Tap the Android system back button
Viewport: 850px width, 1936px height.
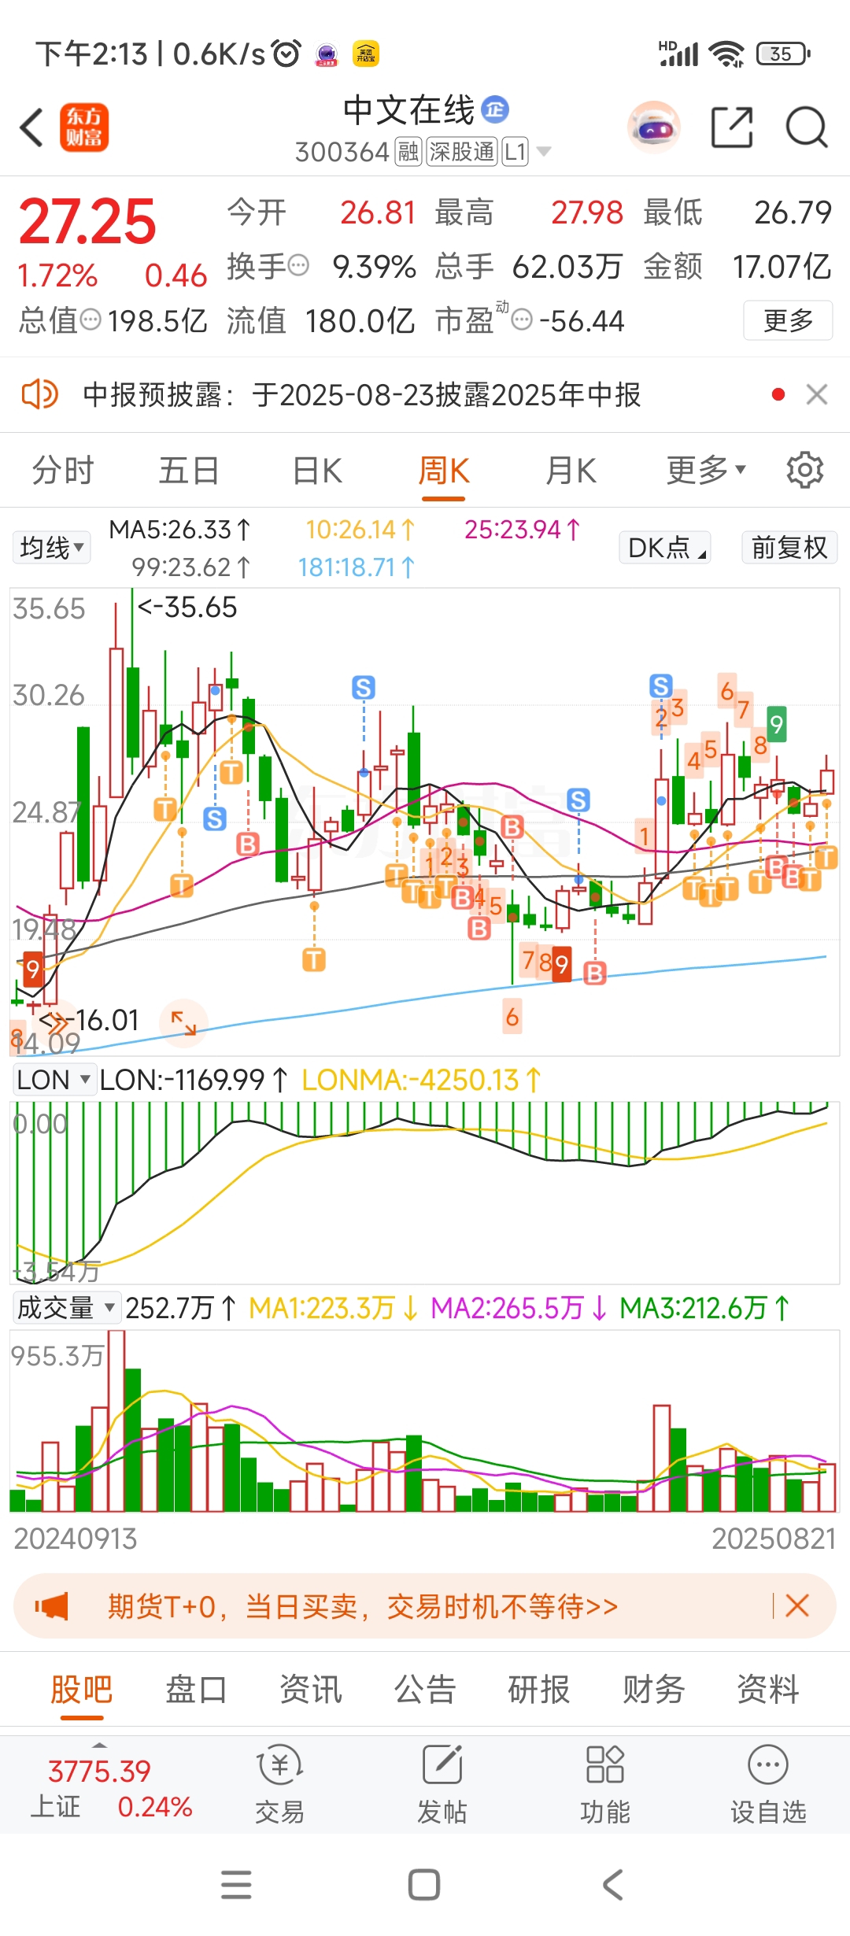pyautogui.click(x=613, y=1885)
